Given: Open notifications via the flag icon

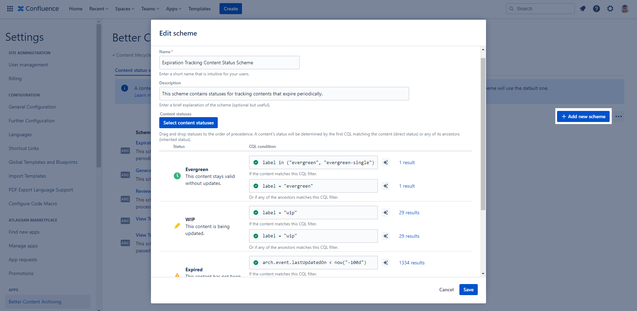Looking at the screenshot, I should click(583, 9).
